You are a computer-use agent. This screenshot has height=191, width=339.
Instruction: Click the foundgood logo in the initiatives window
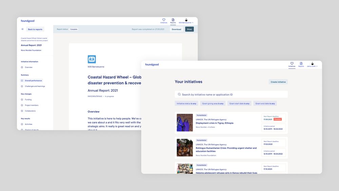coord(152,64)
